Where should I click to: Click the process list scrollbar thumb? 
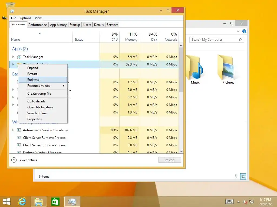[181, 70]
